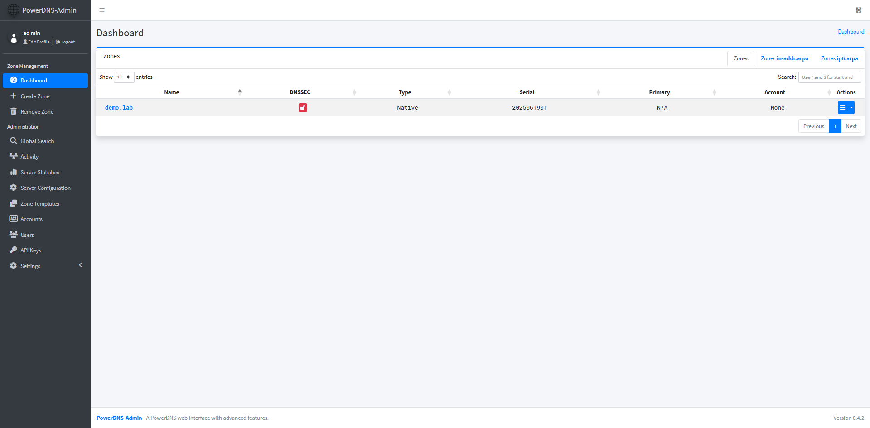Click the hamburger sidebar toggle icon

(x=102, y=10)
